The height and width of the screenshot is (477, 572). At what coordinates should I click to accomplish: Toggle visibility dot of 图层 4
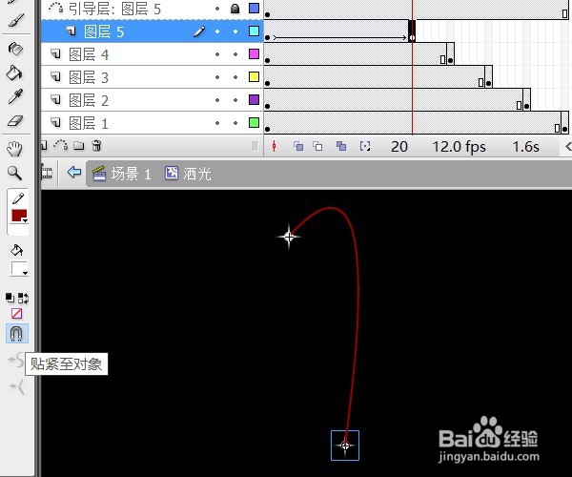pos(217,54)
